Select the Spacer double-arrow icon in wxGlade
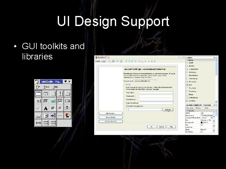 pos(38,123)
